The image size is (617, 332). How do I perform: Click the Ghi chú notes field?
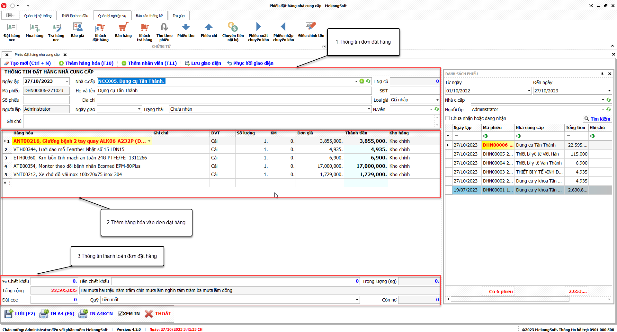coord(228,121)
